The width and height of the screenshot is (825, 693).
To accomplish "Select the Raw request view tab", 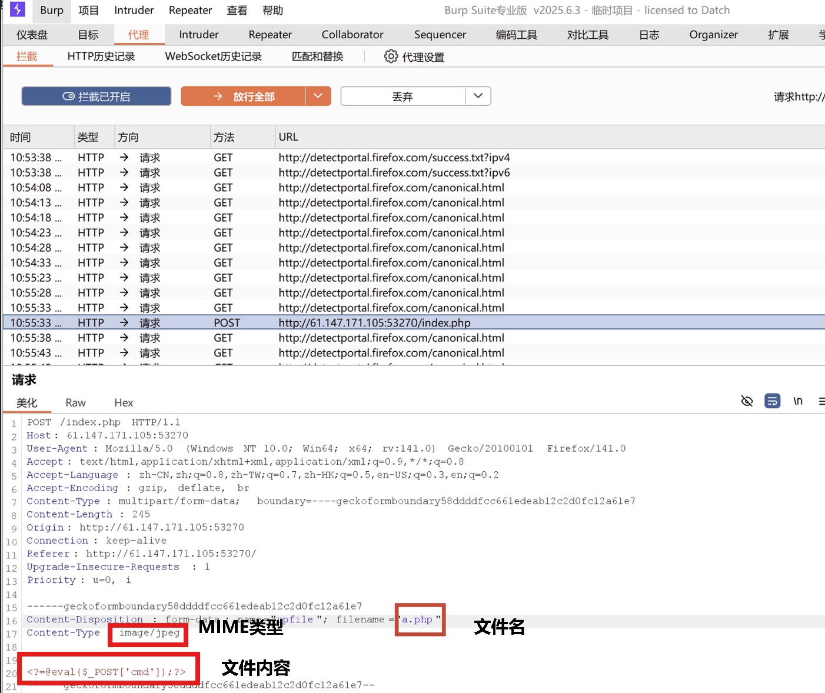I will coord(75,402).
